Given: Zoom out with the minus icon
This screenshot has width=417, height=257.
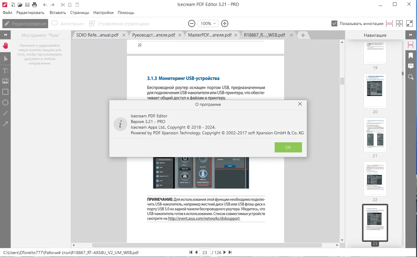Looking at the screenshot, I should pyautogui.click(x=192, y=23).
